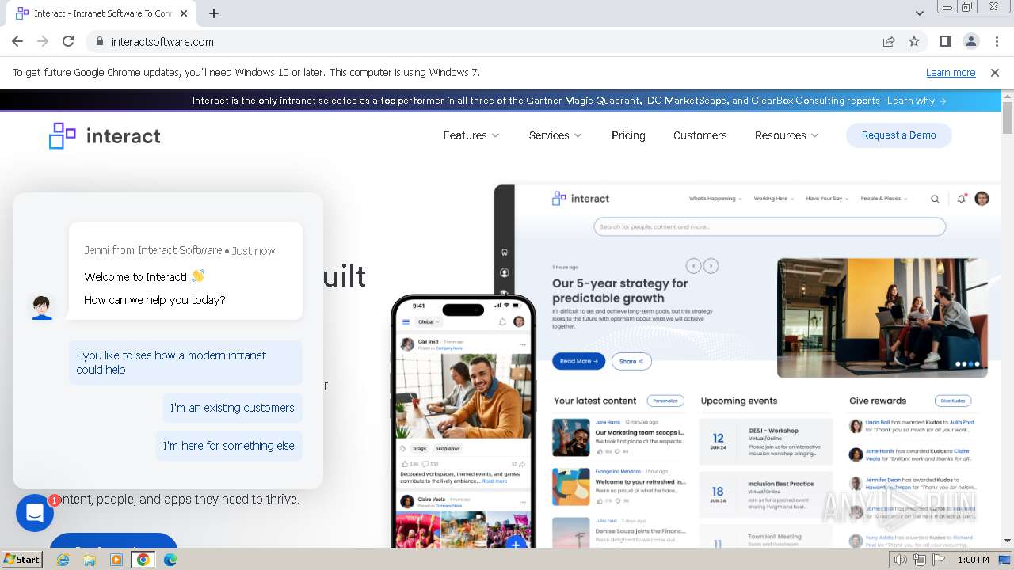Expand the Services menu
Screen dimensions: 1014x570
(555, 135)
